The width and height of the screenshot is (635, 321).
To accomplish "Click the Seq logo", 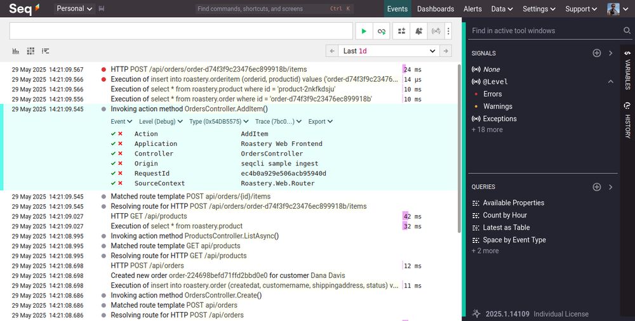I will coord(24,8).
